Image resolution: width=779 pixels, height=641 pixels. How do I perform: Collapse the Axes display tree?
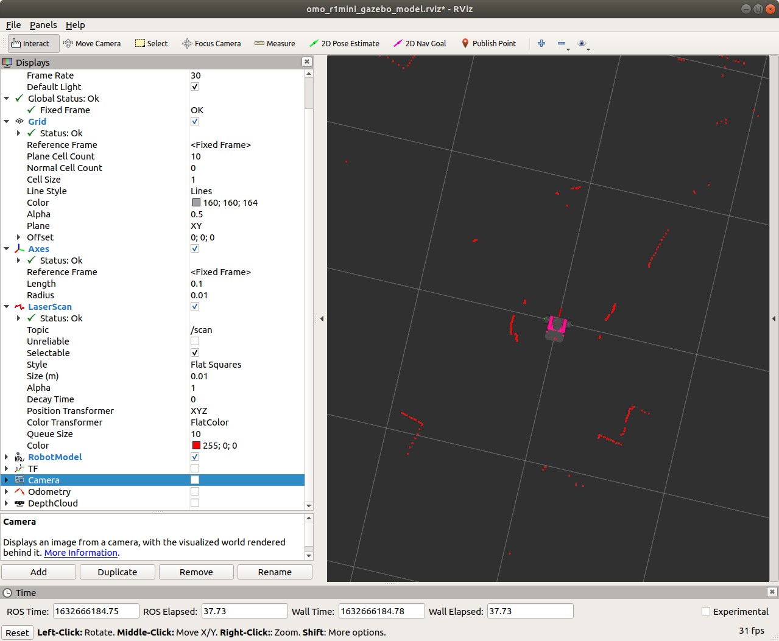click(7, 248)
